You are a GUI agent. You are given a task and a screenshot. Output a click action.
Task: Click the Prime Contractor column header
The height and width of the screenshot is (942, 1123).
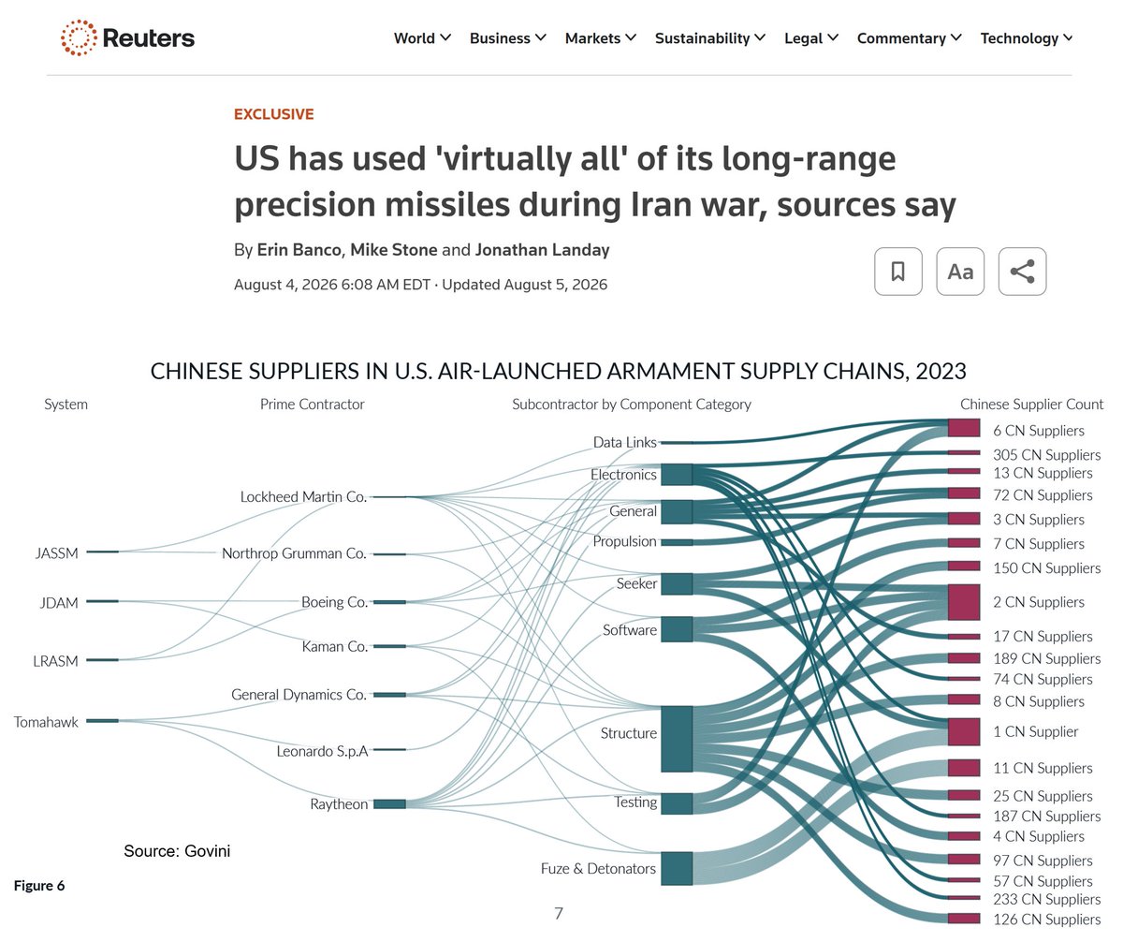click(313, 405)
